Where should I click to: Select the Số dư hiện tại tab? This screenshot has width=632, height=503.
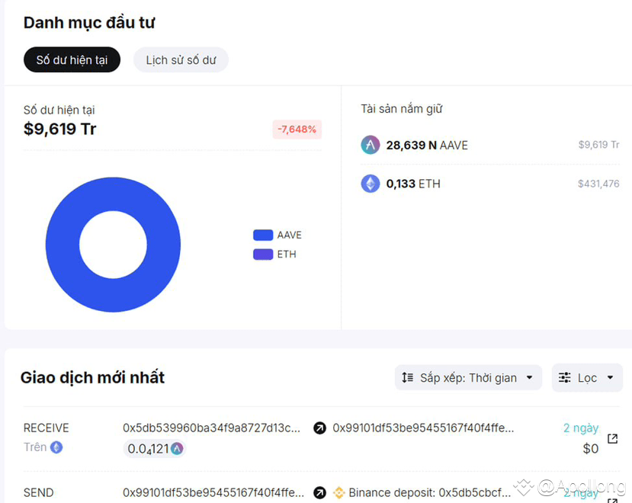click(72, 59)
